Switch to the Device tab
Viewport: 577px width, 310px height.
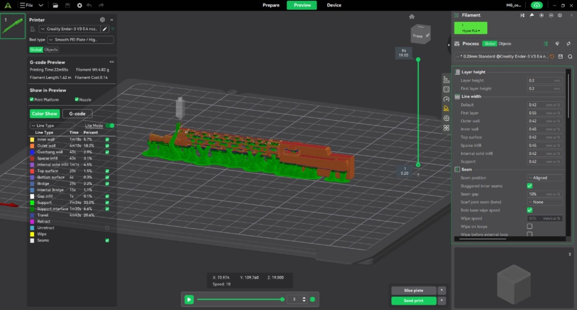click(334, 5)
